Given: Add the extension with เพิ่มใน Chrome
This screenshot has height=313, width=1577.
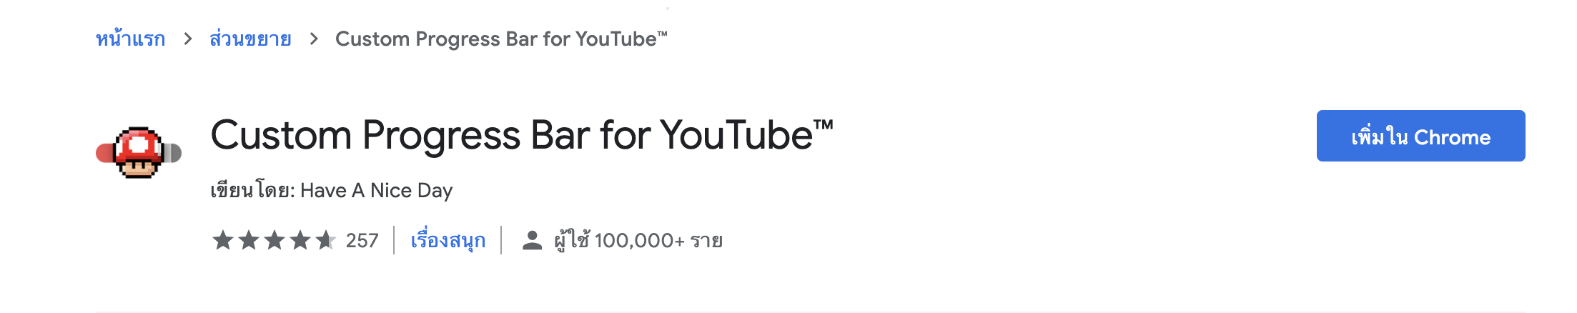Looking at the screenshot, I should 1420,136.
